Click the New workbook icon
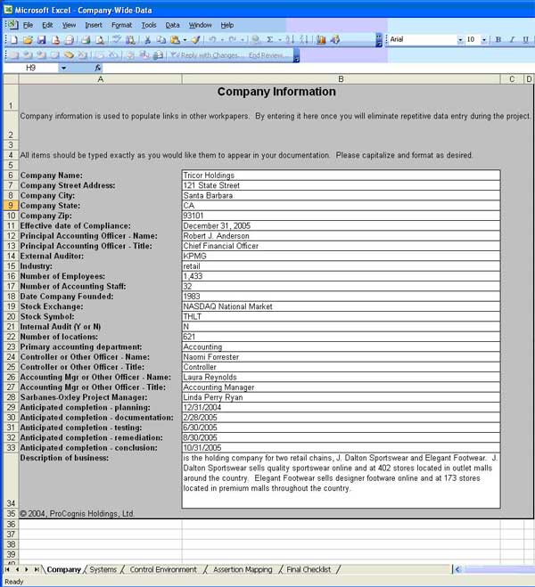The height and width of the screenshot is (587, 535). [14, 39]
